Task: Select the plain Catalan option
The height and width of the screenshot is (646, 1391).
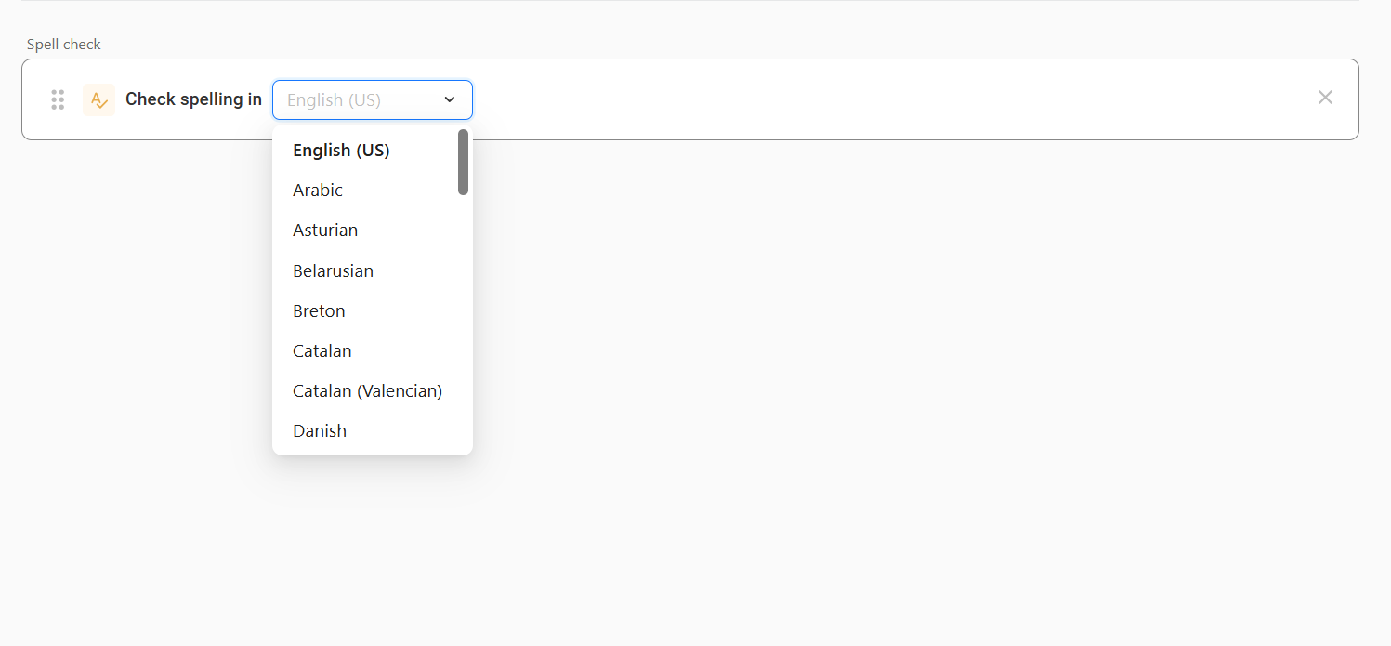Action: [x=322, y=351]
